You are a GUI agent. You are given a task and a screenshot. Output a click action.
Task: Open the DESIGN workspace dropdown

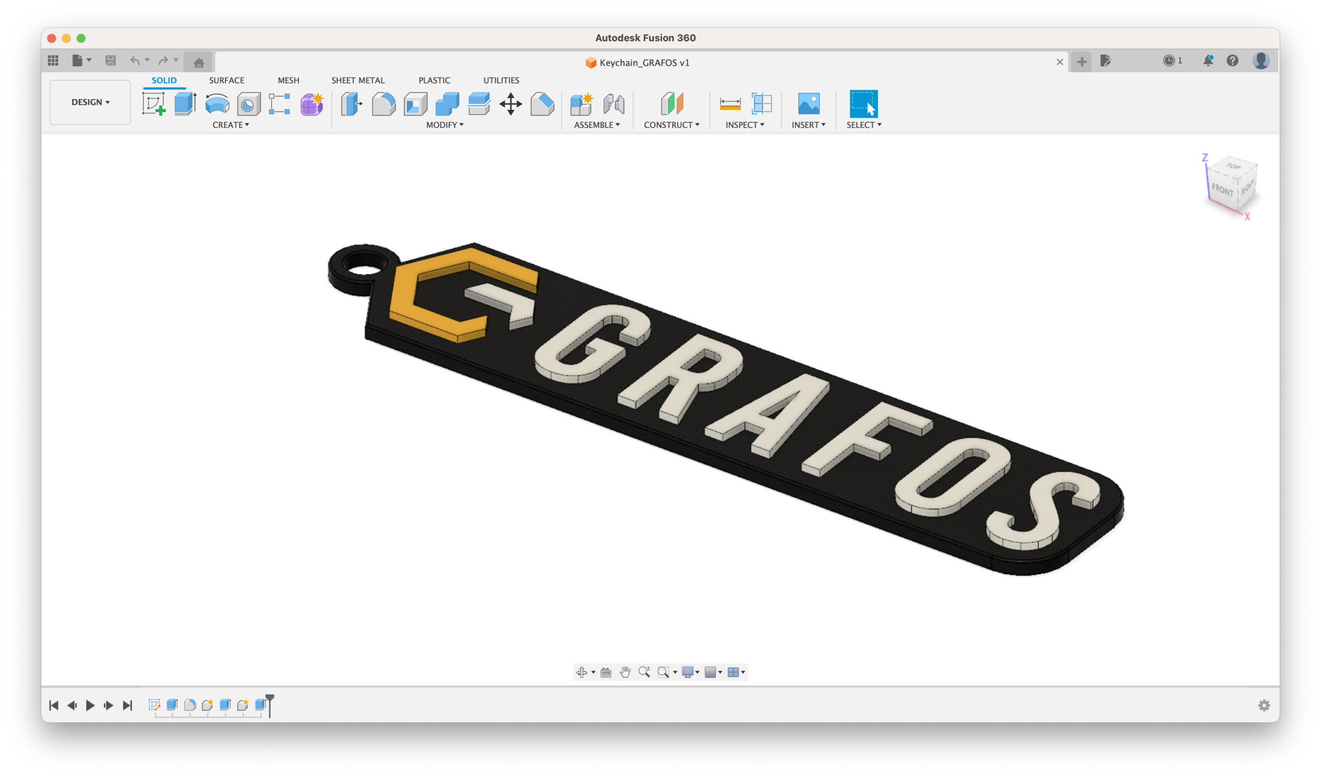[x=90, y=102]
